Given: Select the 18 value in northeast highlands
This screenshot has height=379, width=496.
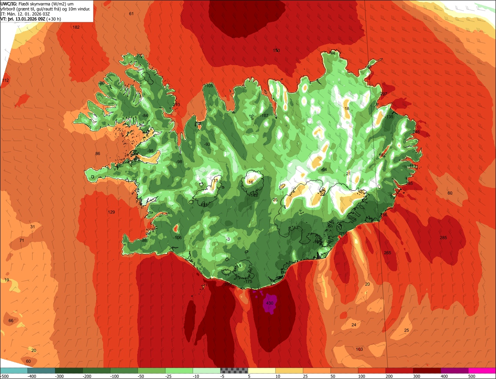Looking at the screenshot, I should [x=347, y=109].
